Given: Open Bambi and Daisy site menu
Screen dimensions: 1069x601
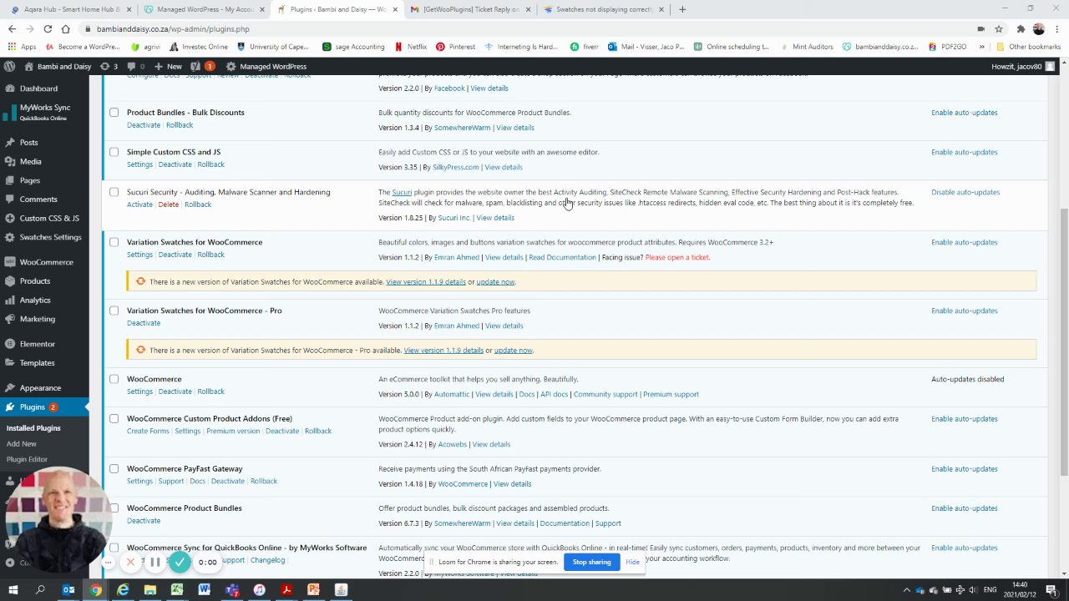Looking at the screenshot, I should pyautogui.click(x=58, y=66).
